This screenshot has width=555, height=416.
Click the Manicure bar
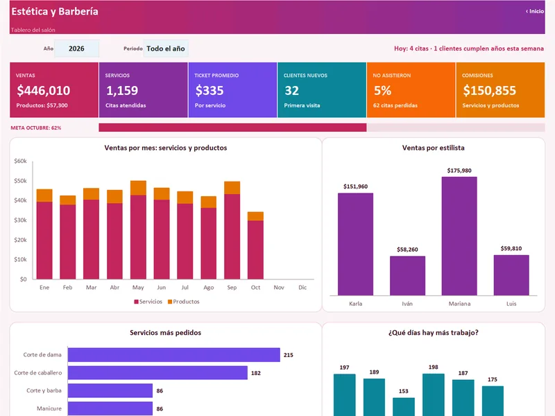(110, 408)
